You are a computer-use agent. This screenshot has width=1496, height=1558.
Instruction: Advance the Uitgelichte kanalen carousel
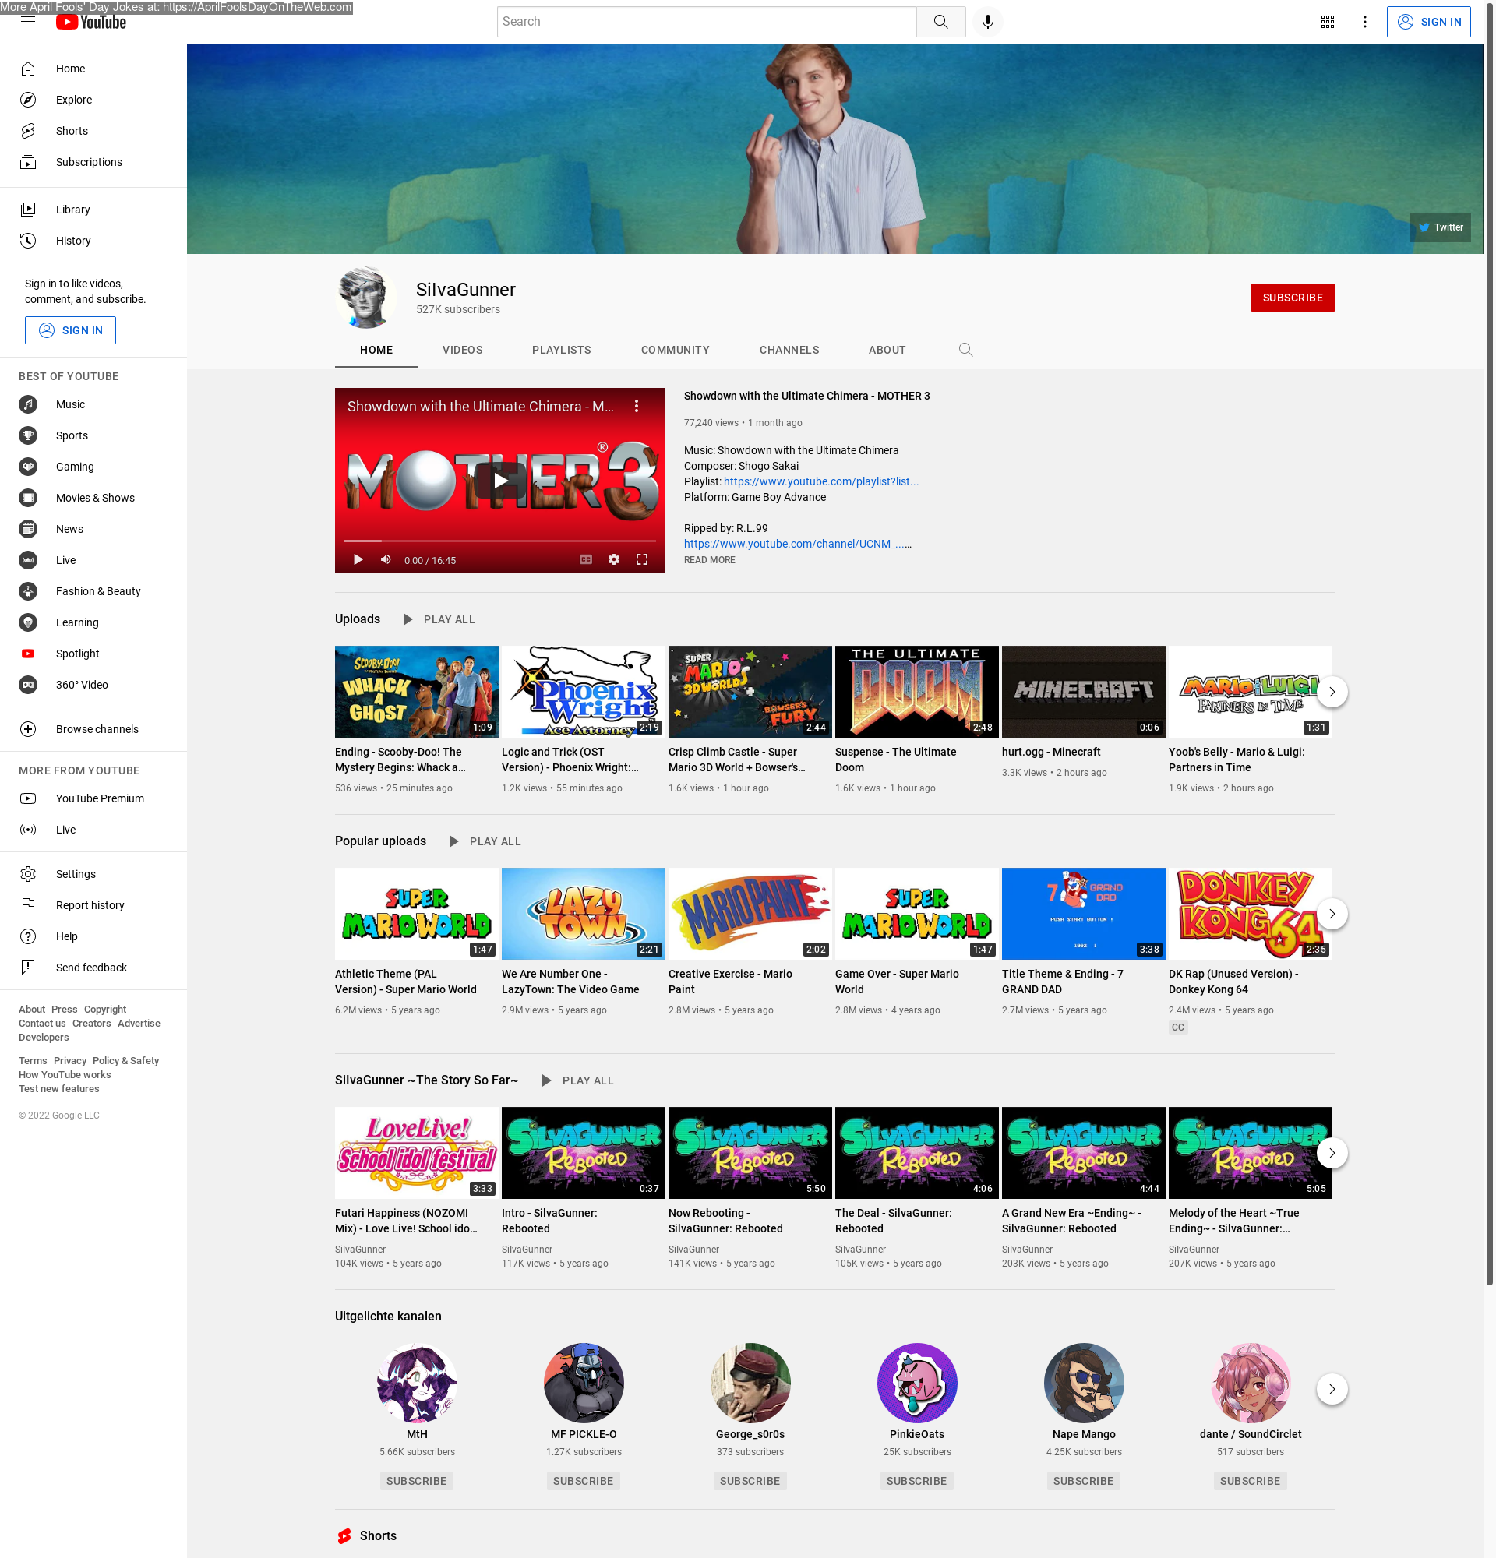point(1332,1390)
